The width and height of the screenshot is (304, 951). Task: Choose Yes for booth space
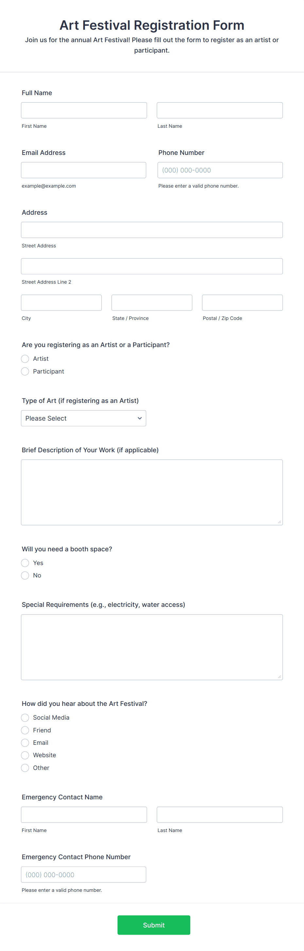click(x=25, y=563)
